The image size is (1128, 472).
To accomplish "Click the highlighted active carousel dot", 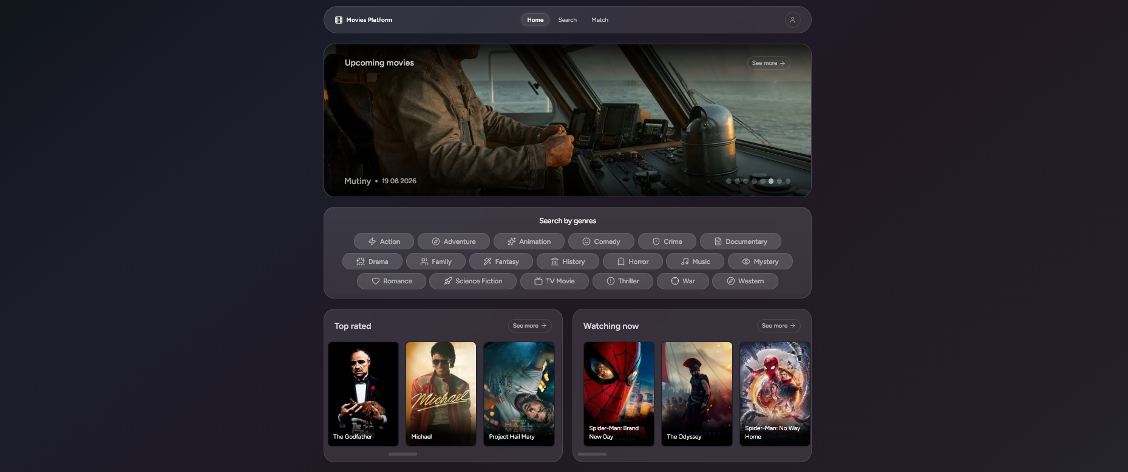I will [x=771, y=181].
